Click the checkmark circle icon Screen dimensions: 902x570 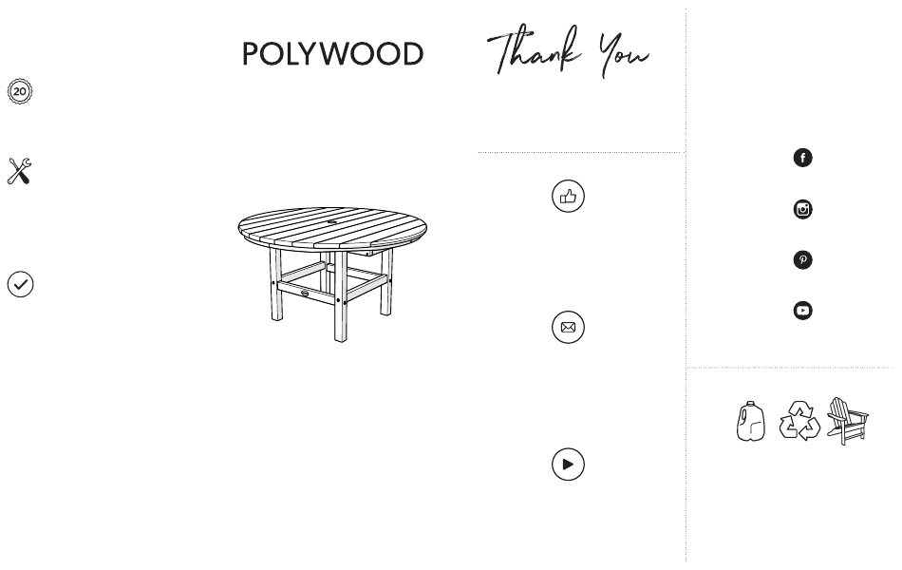20,284
